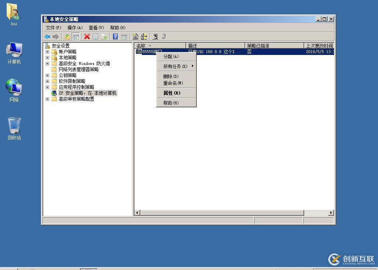
Task: Click the horizontal scrollbar left arrow
Action: (x=137, y=213)
